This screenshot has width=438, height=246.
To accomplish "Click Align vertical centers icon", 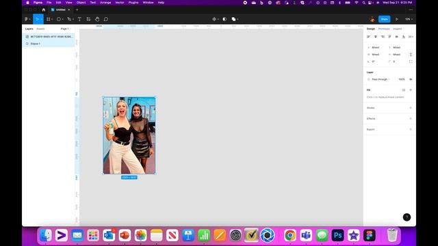I will coord(397,37).
